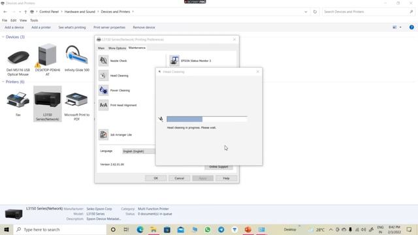Open Telegram from the taskbar
The image size is (418, 235).
pos(221,229)
